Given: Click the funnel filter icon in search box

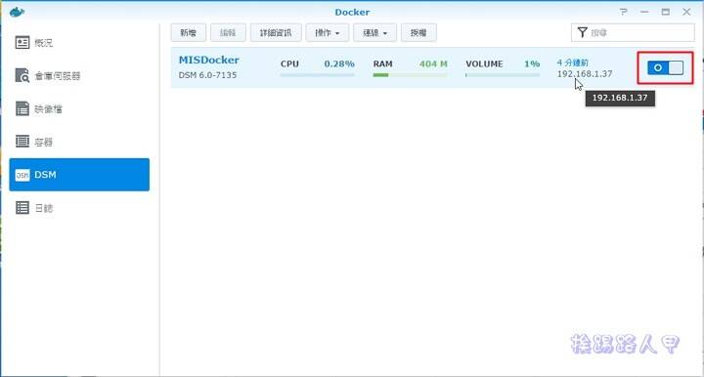Looking at the screenshot, I should pyautogui.click(x=583, y=32).
